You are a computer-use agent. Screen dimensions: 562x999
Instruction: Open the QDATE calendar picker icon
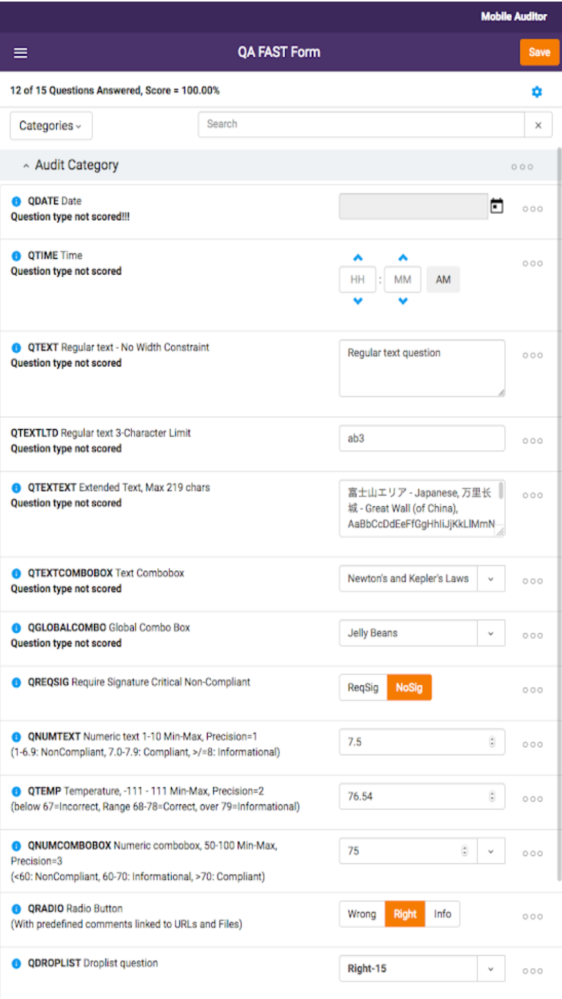click(497, 206)
